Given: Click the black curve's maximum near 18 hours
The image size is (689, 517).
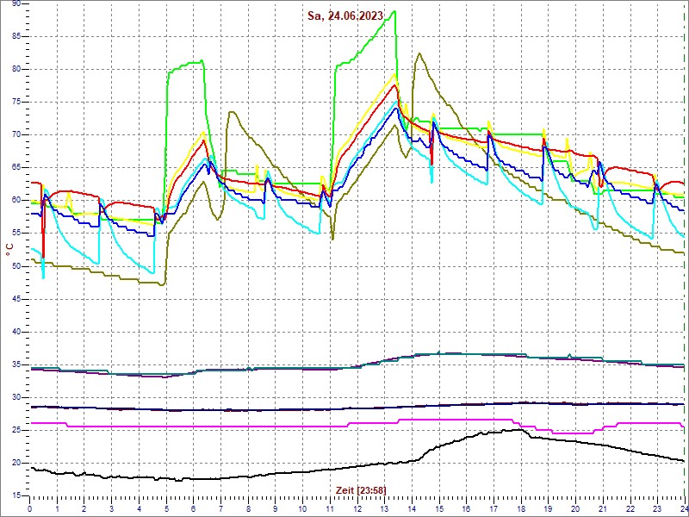Looking at the screenshot, I should [x=521, y=429].
